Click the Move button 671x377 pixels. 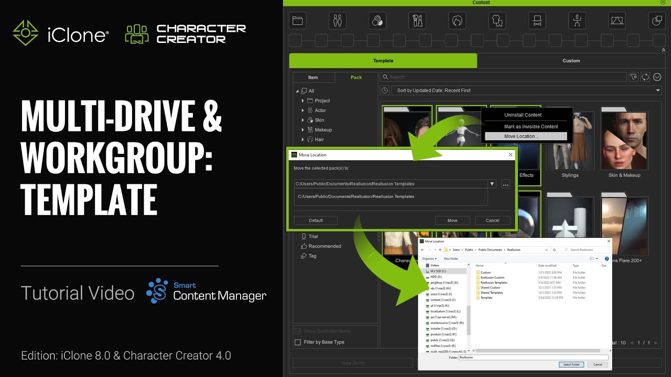click(452, 220)
